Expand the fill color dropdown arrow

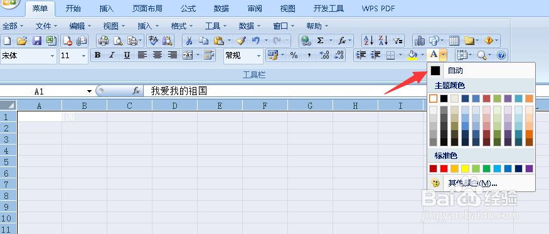click(423, 55)
